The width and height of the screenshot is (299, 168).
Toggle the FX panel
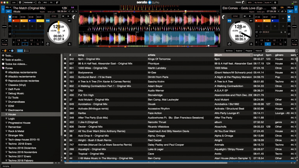(51, 2)
